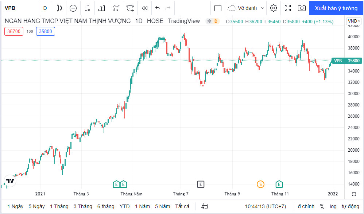Click the 40000 price scale label

tap(353, 37)
